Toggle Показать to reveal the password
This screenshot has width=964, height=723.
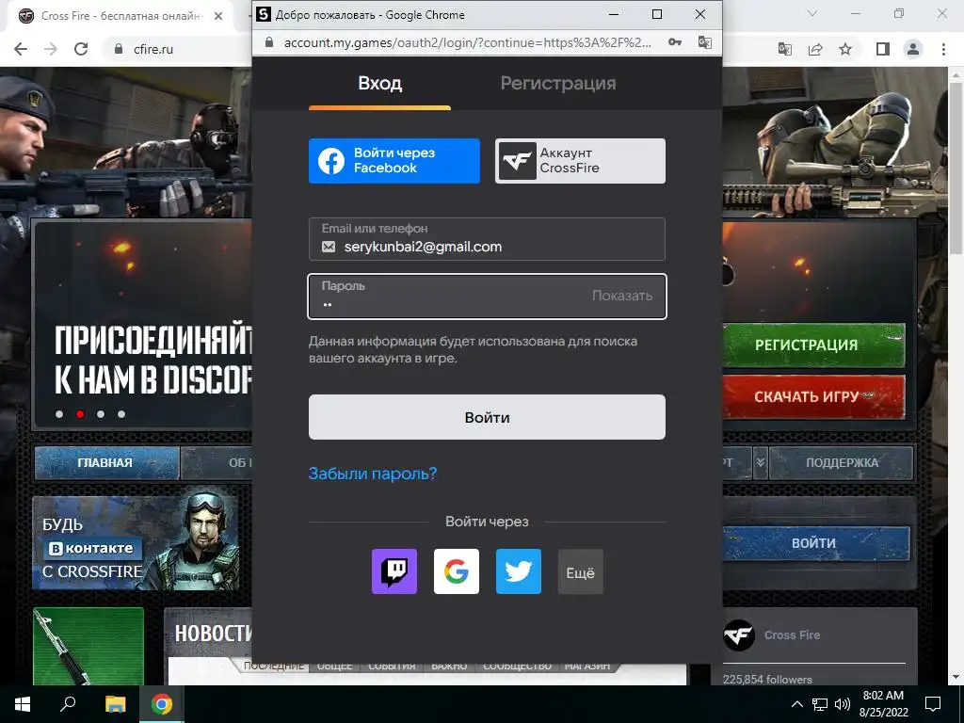point(621,296)
